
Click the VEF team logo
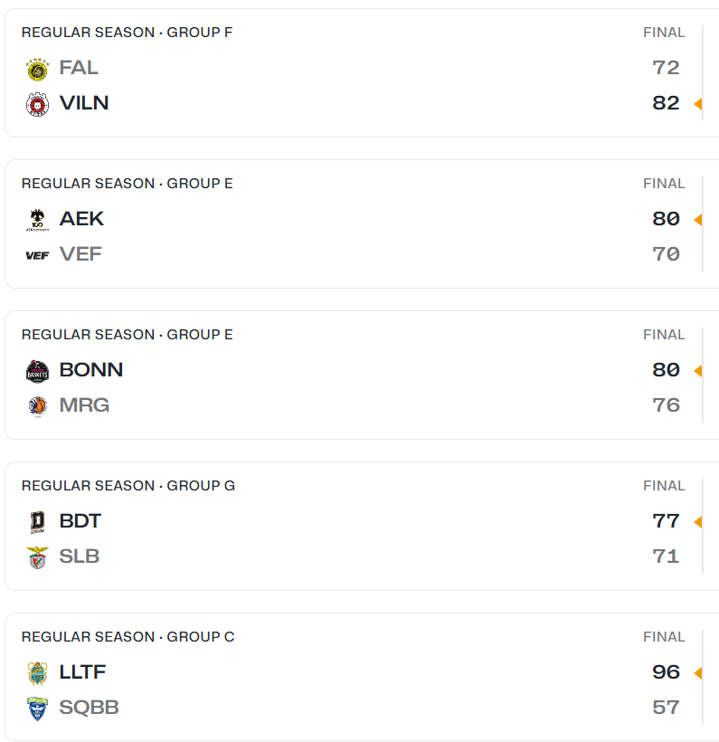click(37, 255)
